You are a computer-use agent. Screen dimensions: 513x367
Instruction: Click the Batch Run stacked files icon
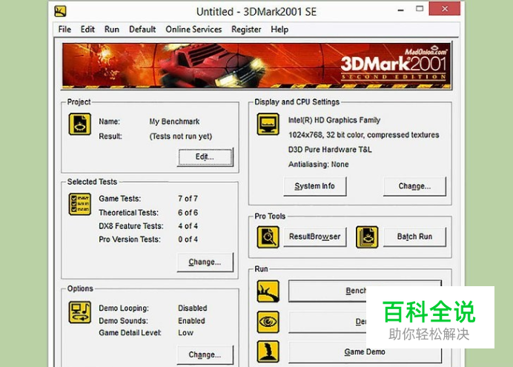pyautogui.click(x=367, y=237)
